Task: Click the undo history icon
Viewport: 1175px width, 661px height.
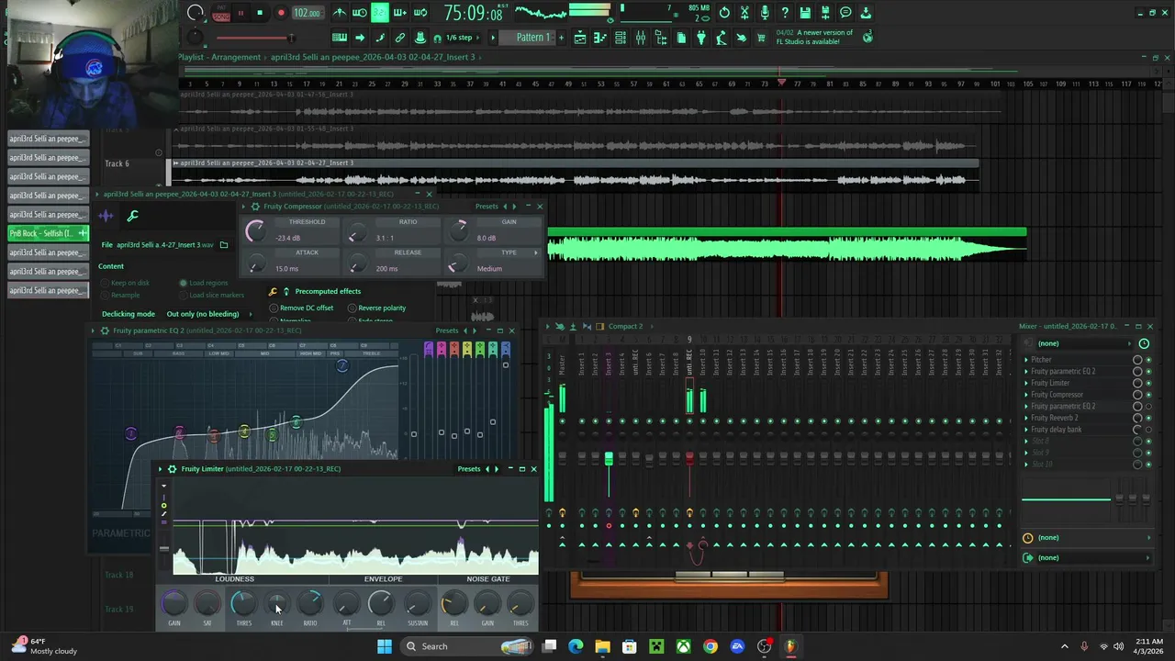Action: pyautogui.click(x=724, y=13)
